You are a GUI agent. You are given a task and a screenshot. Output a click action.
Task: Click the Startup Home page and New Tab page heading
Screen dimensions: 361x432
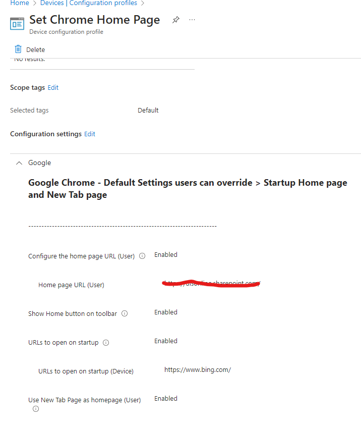188,189
